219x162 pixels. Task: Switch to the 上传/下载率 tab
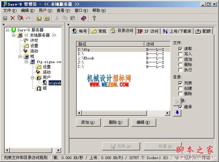[177, 31]
